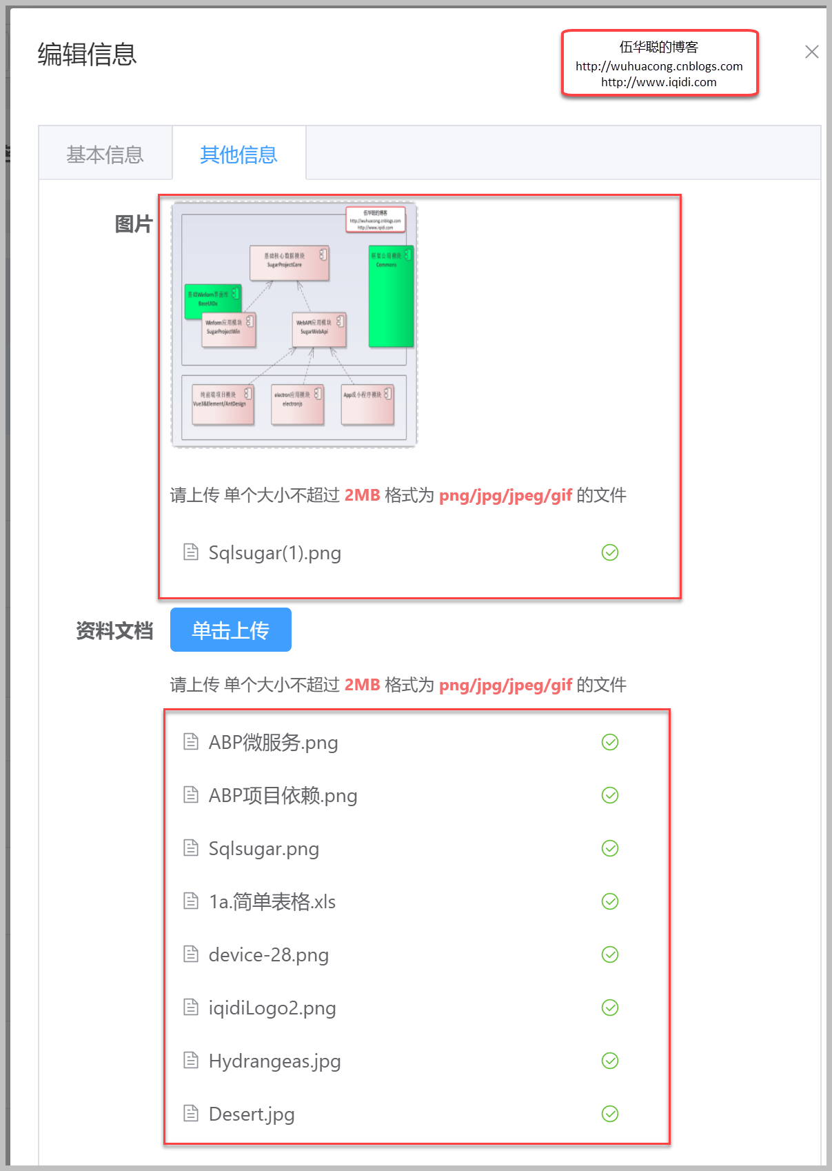The width and height of the screenshot is (832, 1171).
Task: Select the 其他信息 tab
Action: point(239,154)
